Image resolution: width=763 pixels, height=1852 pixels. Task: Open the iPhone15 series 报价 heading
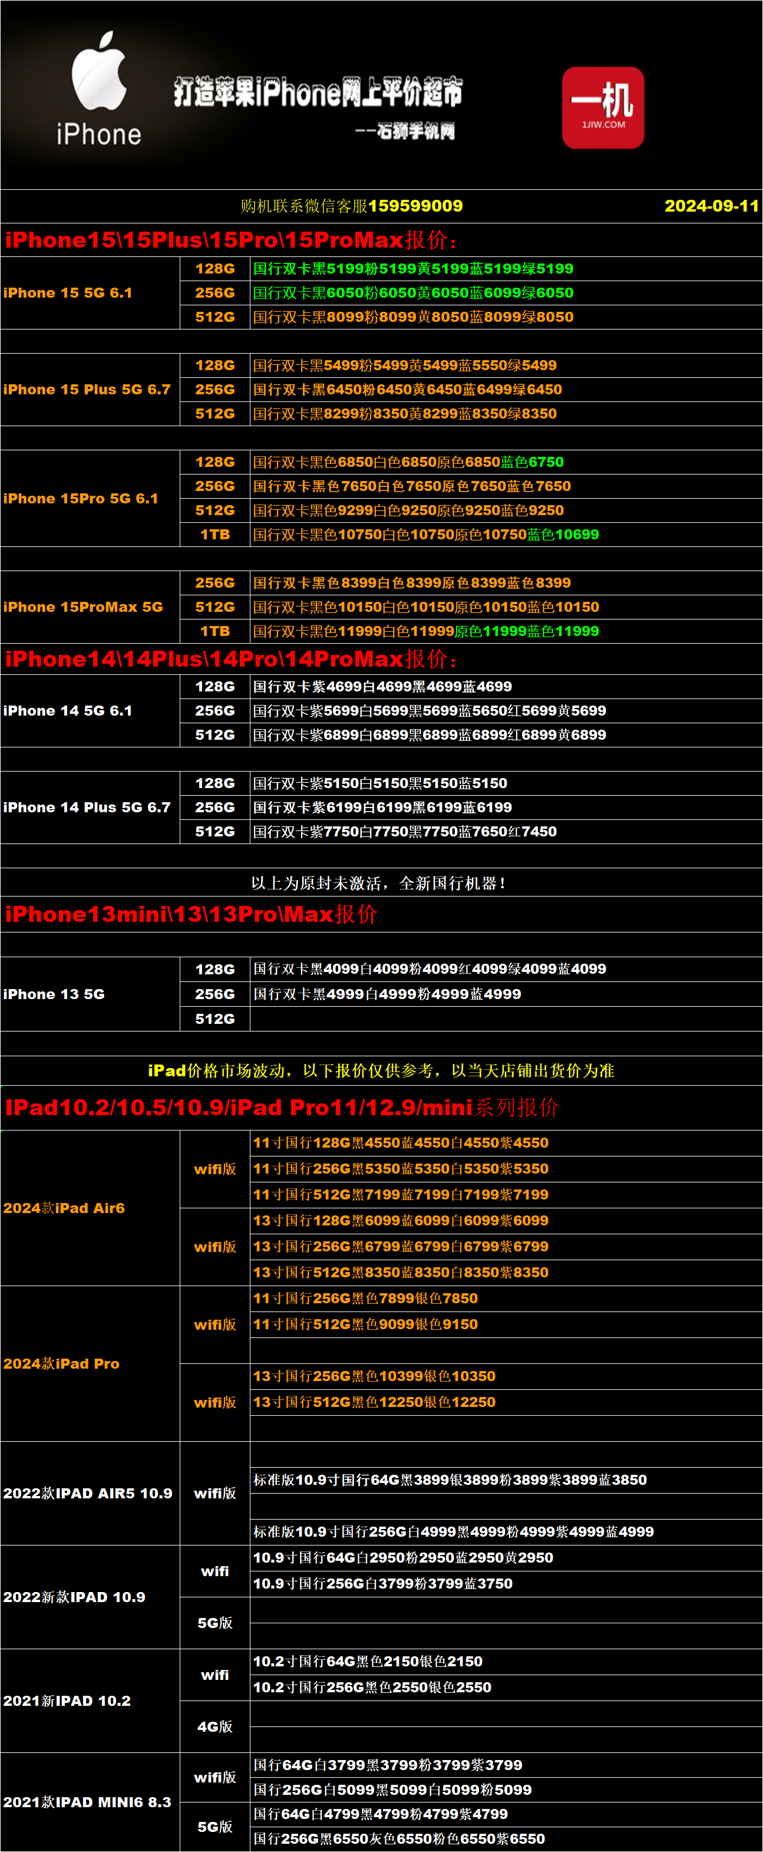(230, 240)
